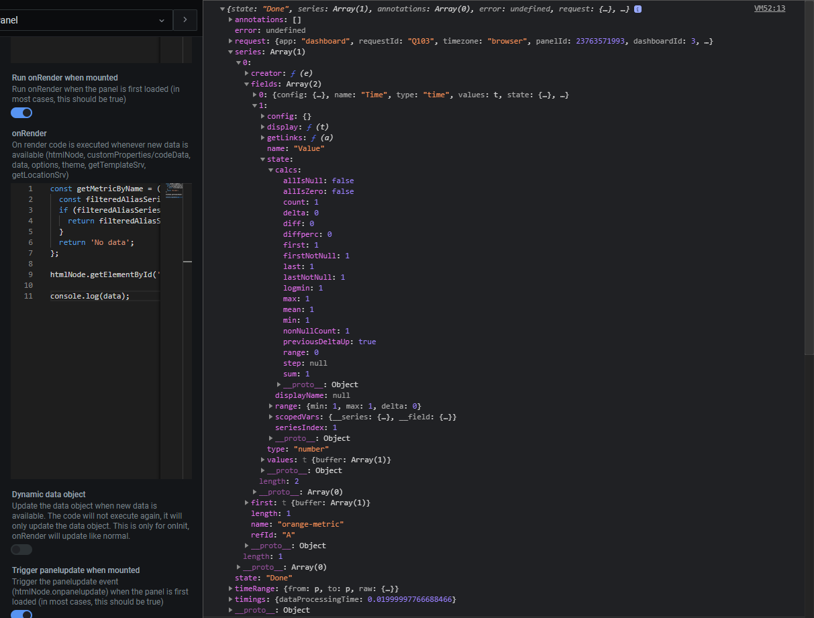Image resolution: width=814 pixels, height=618 pixels.
Task: Select logmin: 1 entry
Action: tap(303, 288)
